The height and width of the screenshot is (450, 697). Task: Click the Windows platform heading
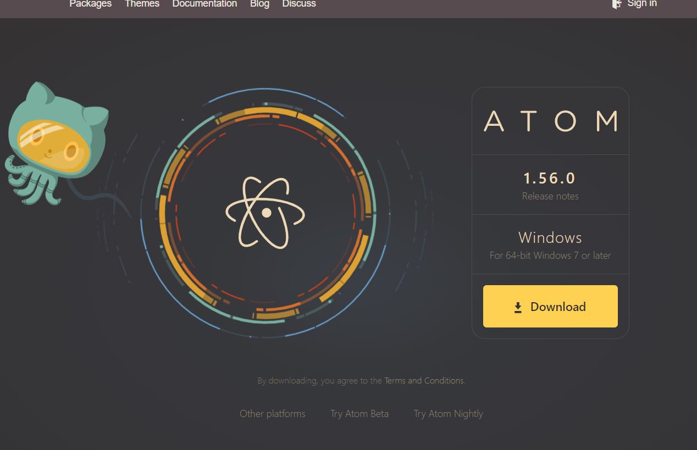click(x=550, y=237)
